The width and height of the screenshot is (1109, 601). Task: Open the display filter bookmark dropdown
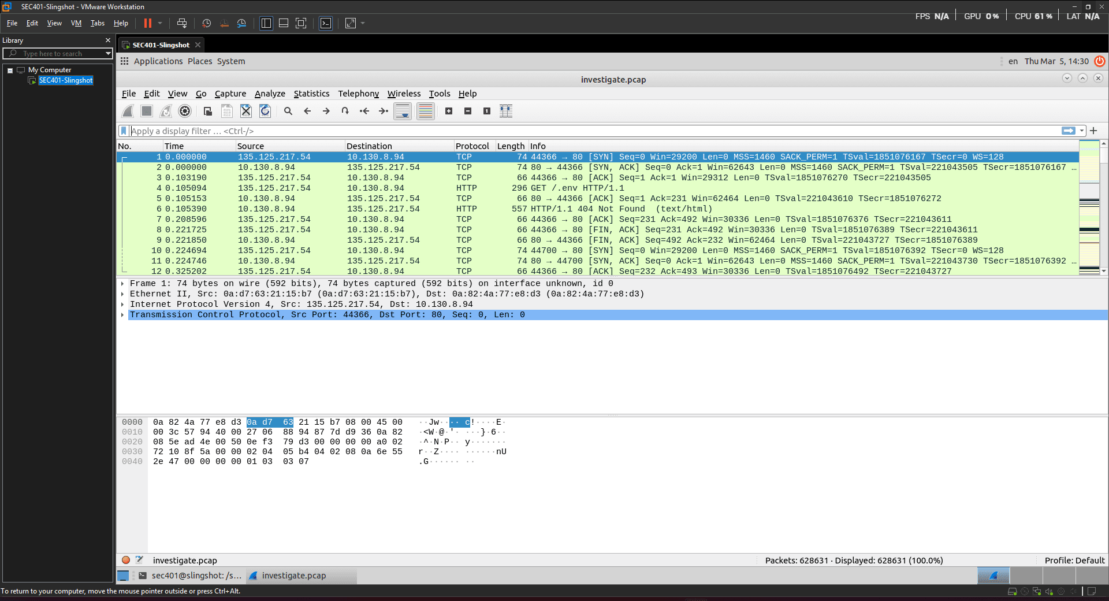tap(123, 131)
